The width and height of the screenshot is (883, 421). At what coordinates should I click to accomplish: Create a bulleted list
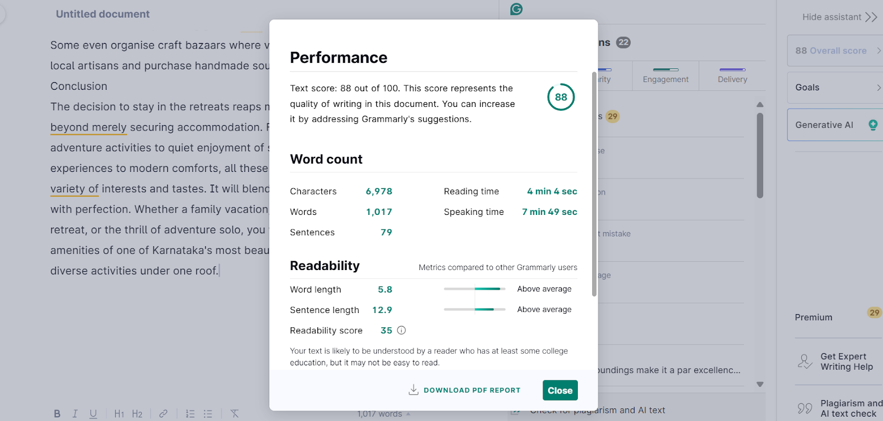208,414
